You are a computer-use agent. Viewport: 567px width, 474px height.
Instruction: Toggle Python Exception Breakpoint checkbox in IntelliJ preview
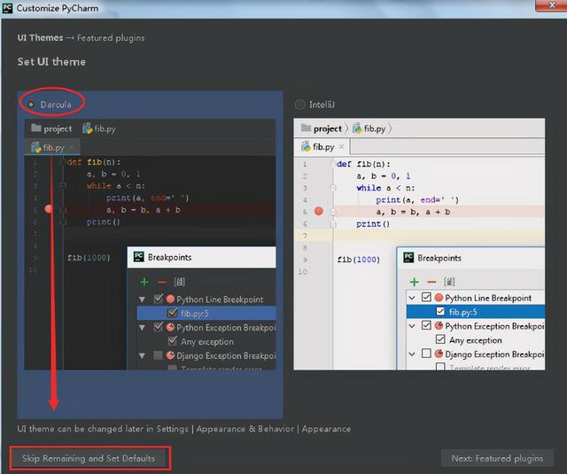click(x=426, y=325)
